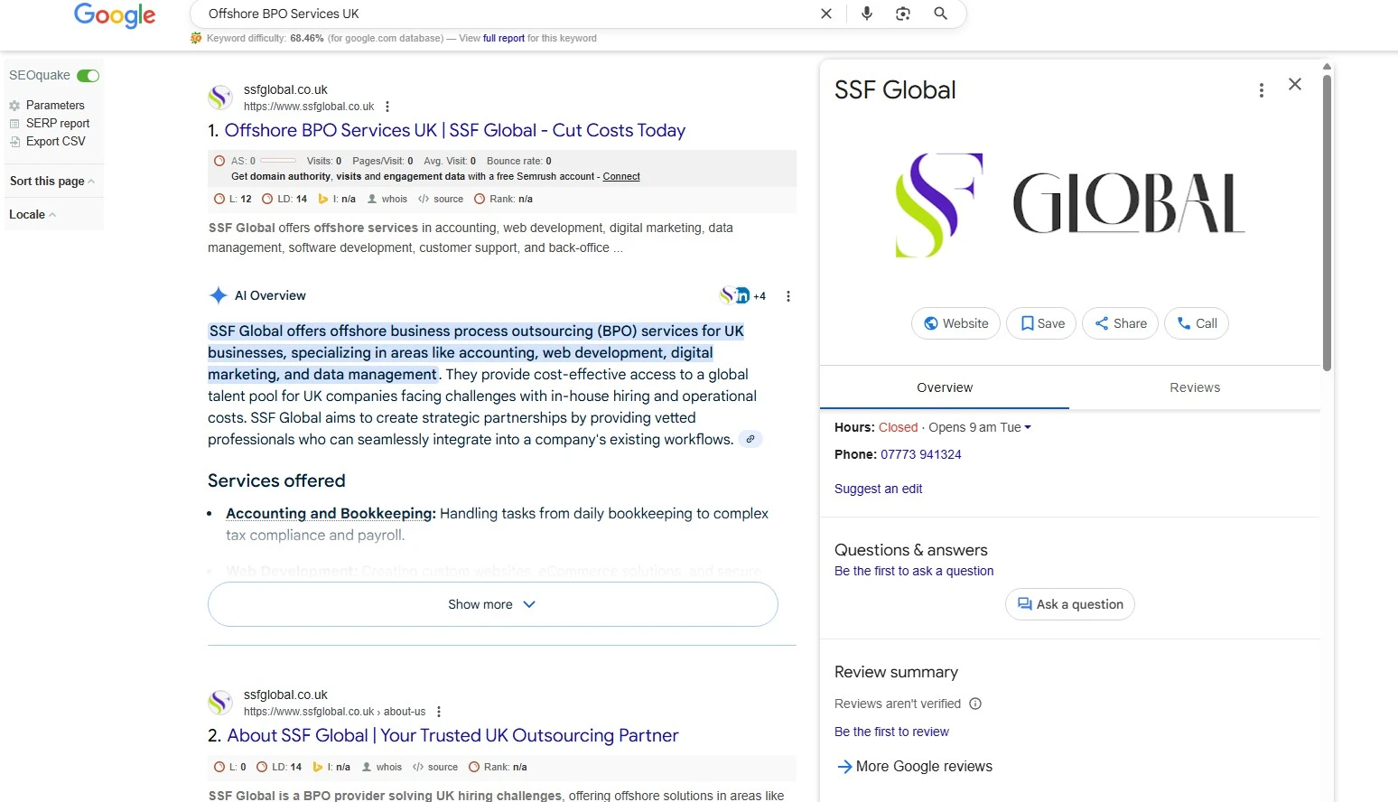Image resolution: width=1398 pixels, height=802 pixels.
Task: Open SEOquake Parameters gear icon
Action: pos(14,106)
